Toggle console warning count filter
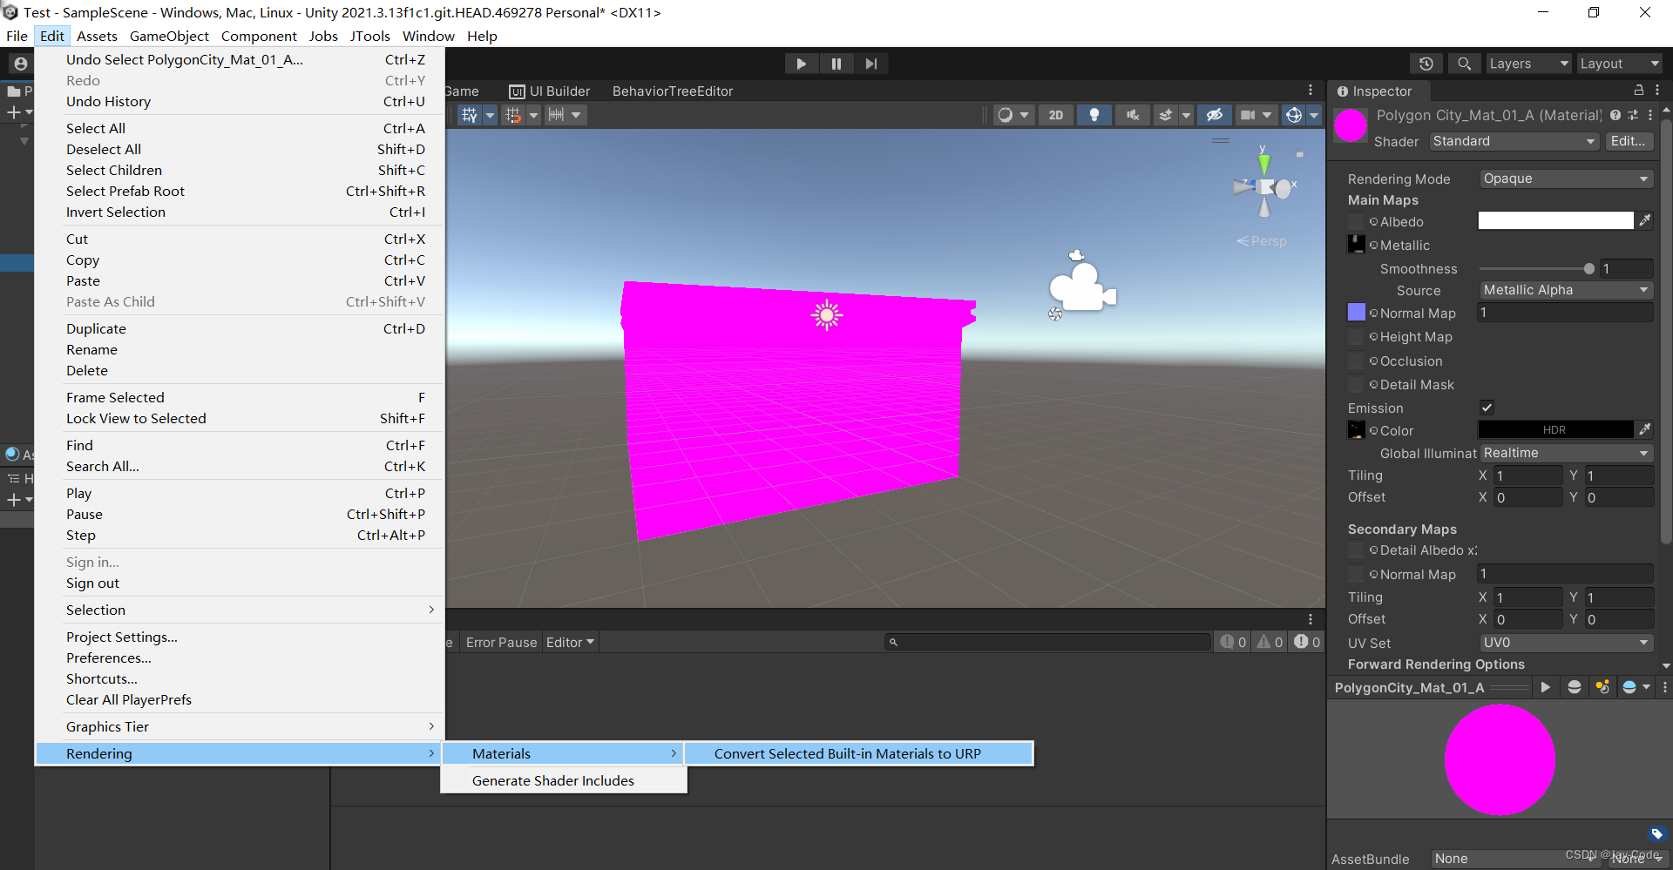The image size is (1673, 870). (1270, 642)
